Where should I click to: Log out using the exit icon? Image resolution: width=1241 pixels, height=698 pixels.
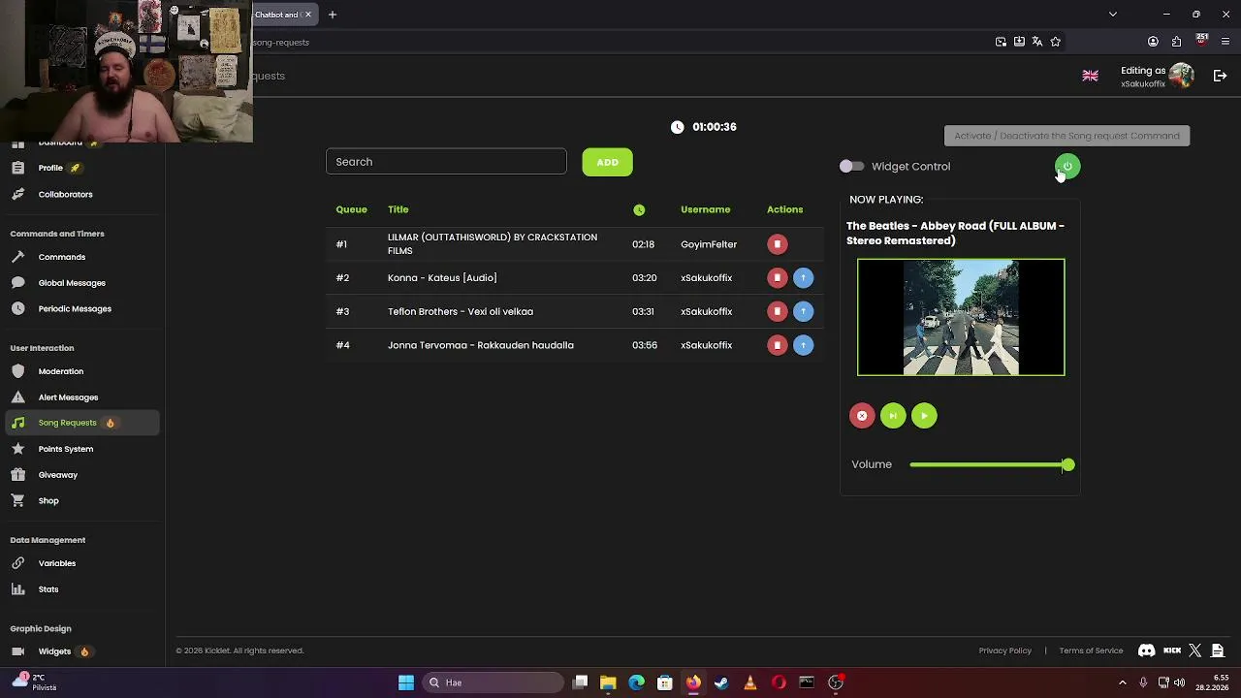pos(1220,76)
